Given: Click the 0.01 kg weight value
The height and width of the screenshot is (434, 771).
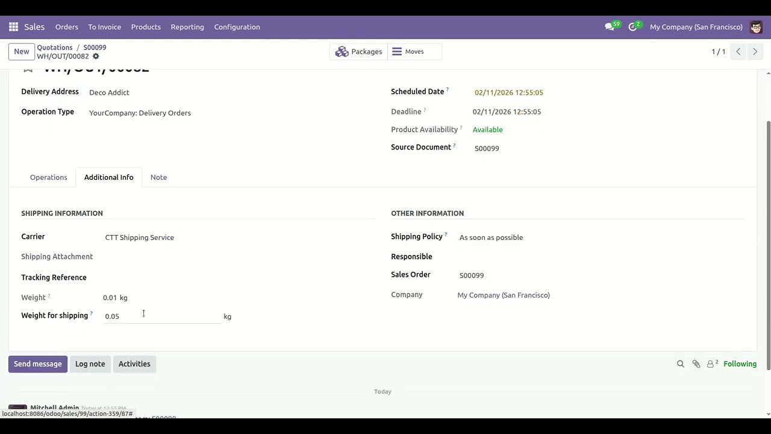Looking at the screenshot, I should [x=115, y=298].
